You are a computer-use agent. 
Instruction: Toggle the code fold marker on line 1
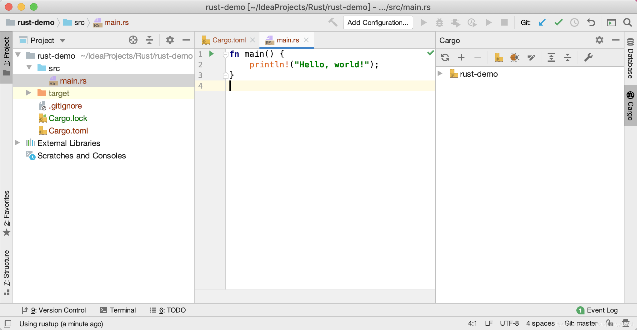225,55
